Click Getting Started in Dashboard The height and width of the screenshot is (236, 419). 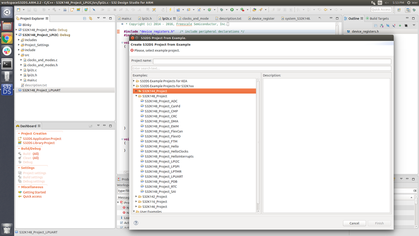click(x=34, y=192)
